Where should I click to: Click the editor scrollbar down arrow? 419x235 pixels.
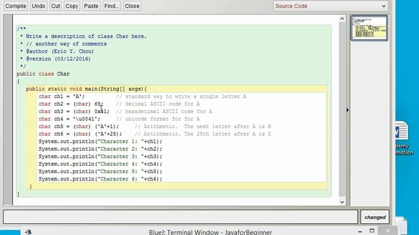coord(342,202)
